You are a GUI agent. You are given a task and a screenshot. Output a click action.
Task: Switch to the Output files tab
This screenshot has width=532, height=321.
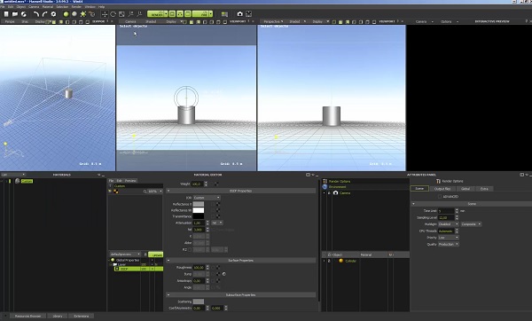point(442,189)
